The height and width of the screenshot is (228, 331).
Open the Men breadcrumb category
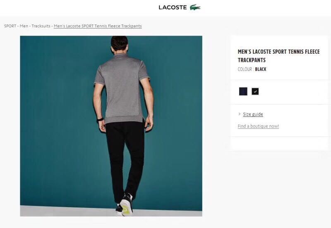point(24,26)
